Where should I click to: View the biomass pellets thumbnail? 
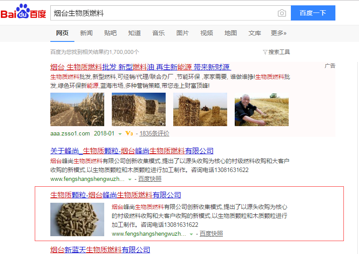point(77,219)
